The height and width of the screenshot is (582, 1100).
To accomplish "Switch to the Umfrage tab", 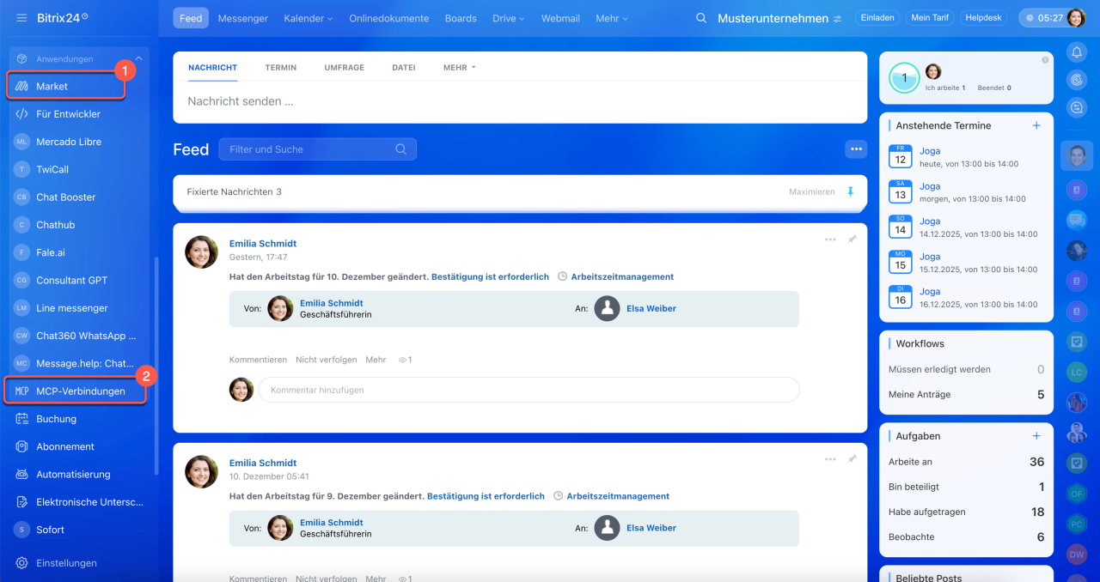I will point(344,67).
